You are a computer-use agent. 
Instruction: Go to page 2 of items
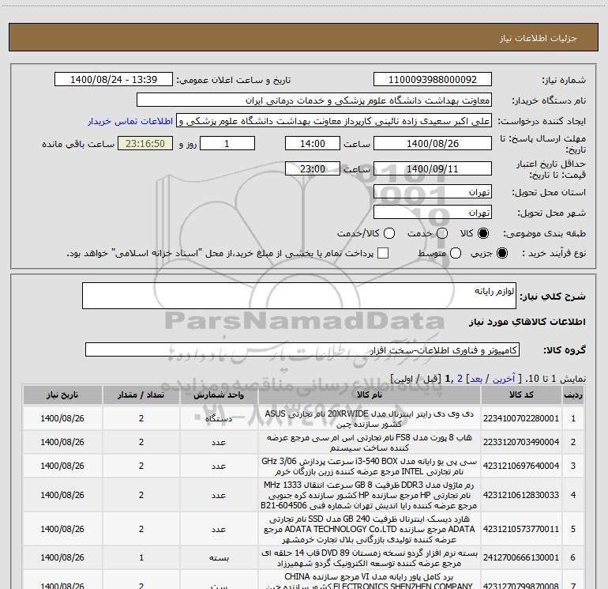click(460, 379)
